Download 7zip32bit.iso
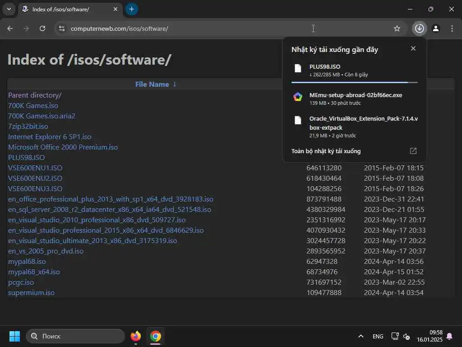The image size is (462, 347). coord(28,127)
